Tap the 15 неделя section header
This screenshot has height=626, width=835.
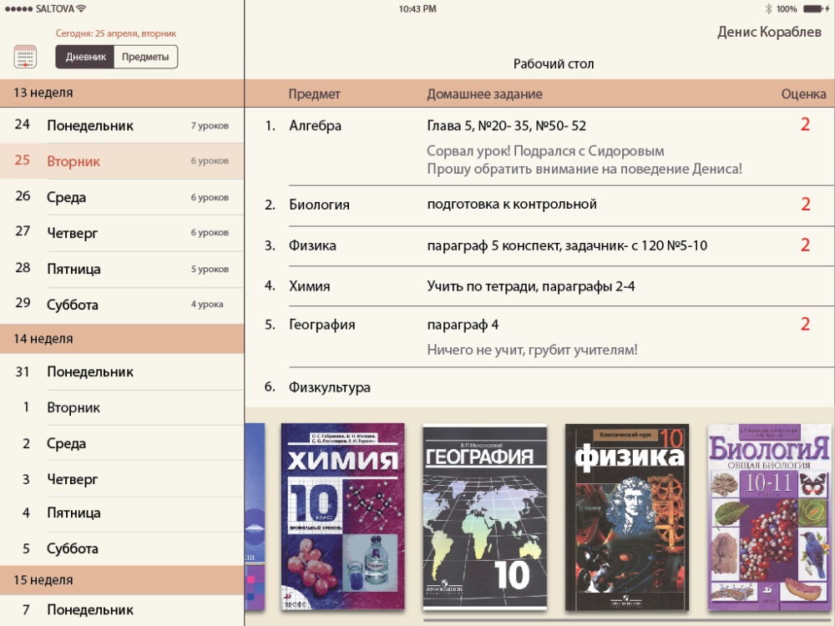[122, 580]
